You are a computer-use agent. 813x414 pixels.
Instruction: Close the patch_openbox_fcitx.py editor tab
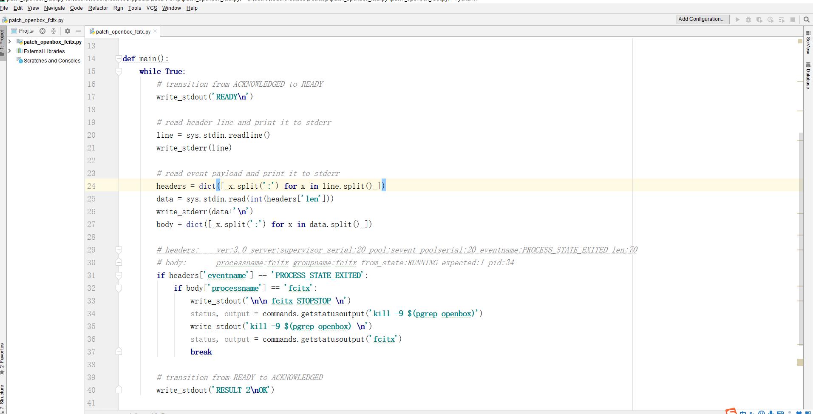pos(155,31)
